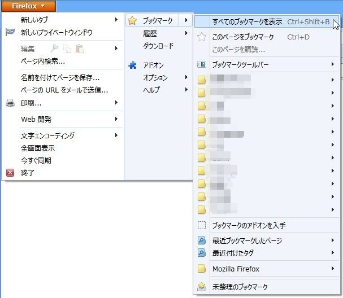343x298 pixels.
Task: Click ブックマークのアドオンを入手
Action: click(267, 225)
